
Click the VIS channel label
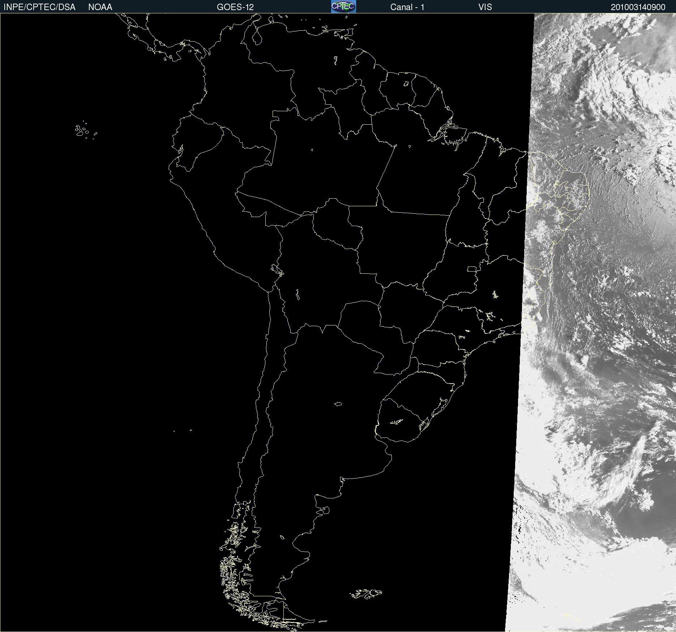point(485,7)
